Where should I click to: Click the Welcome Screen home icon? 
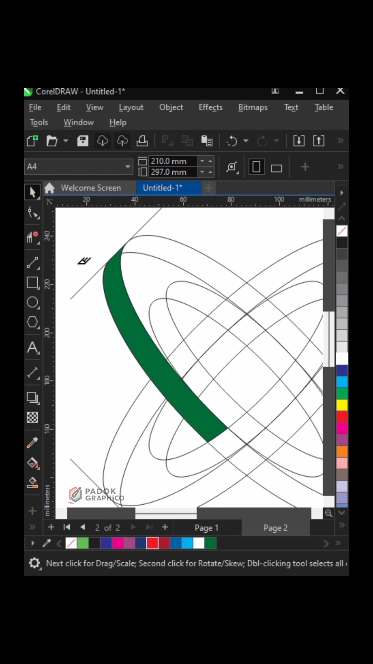[50, 188]
